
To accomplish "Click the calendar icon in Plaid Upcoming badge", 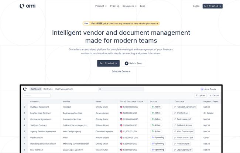I will coord(152,137).
